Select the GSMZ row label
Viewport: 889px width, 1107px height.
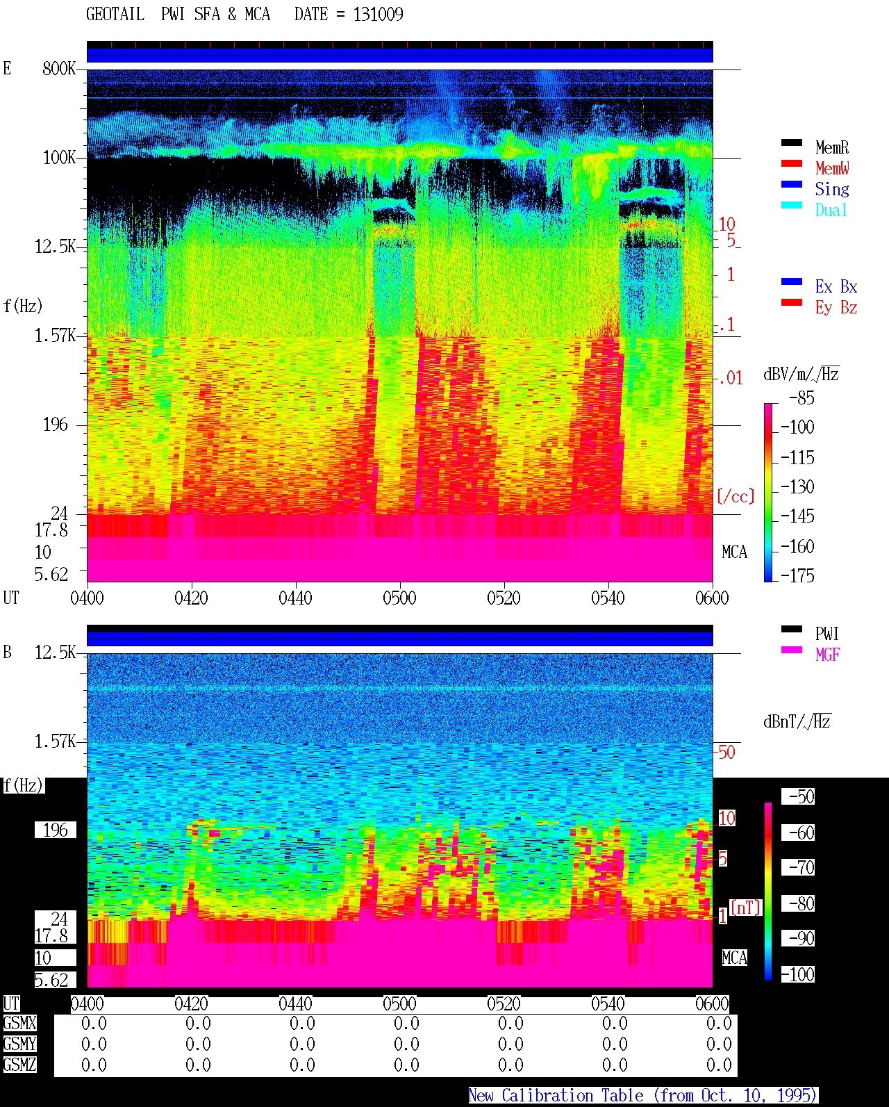click(x=19, y=1065)
